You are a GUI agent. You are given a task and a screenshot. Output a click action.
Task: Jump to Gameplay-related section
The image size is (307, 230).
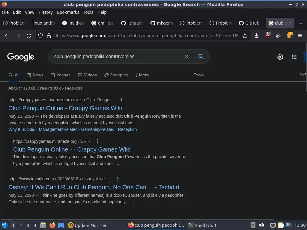(x=98, y=129)
